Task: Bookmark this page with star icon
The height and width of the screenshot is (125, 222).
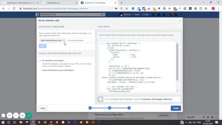Action: (x=127, y=8)
